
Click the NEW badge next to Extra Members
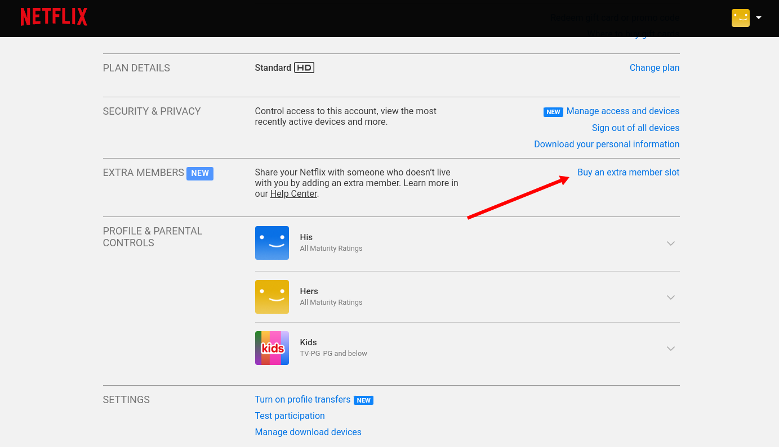coord(199,173)
